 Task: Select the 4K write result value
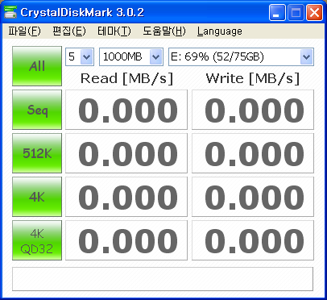click(253, 197)
